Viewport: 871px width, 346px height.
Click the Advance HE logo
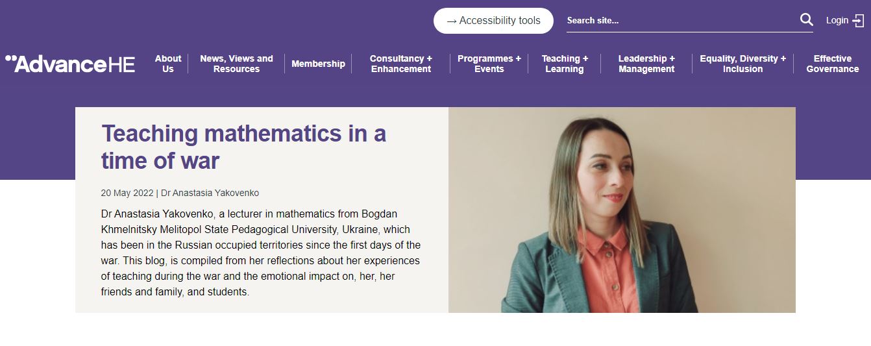pyautogui.click(x=70, y=64)
